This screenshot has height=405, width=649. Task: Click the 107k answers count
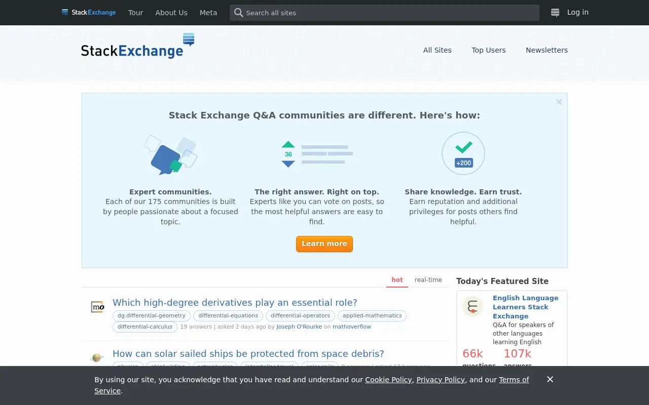[517, 354]
